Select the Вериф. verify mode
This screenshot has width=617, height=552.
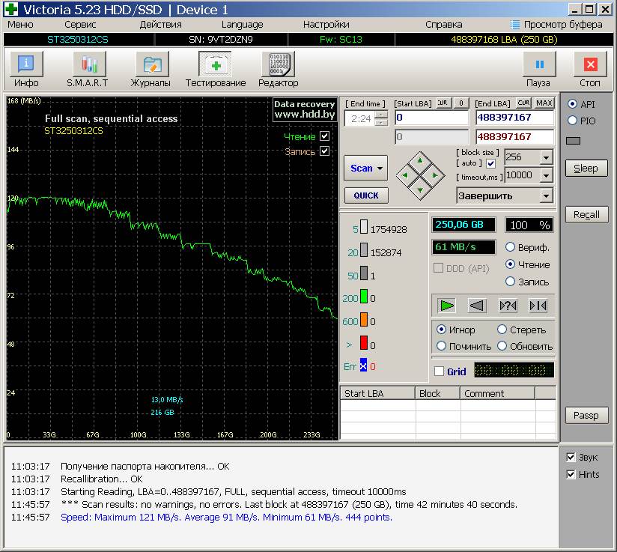tap(510, 247)
